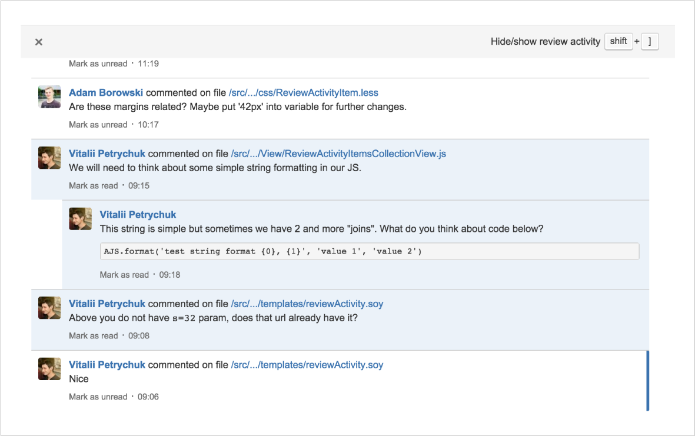This screenshot has height=436, width=695.
Task: Click the avatar in the nested 09:18 reply
Action: 80,219
